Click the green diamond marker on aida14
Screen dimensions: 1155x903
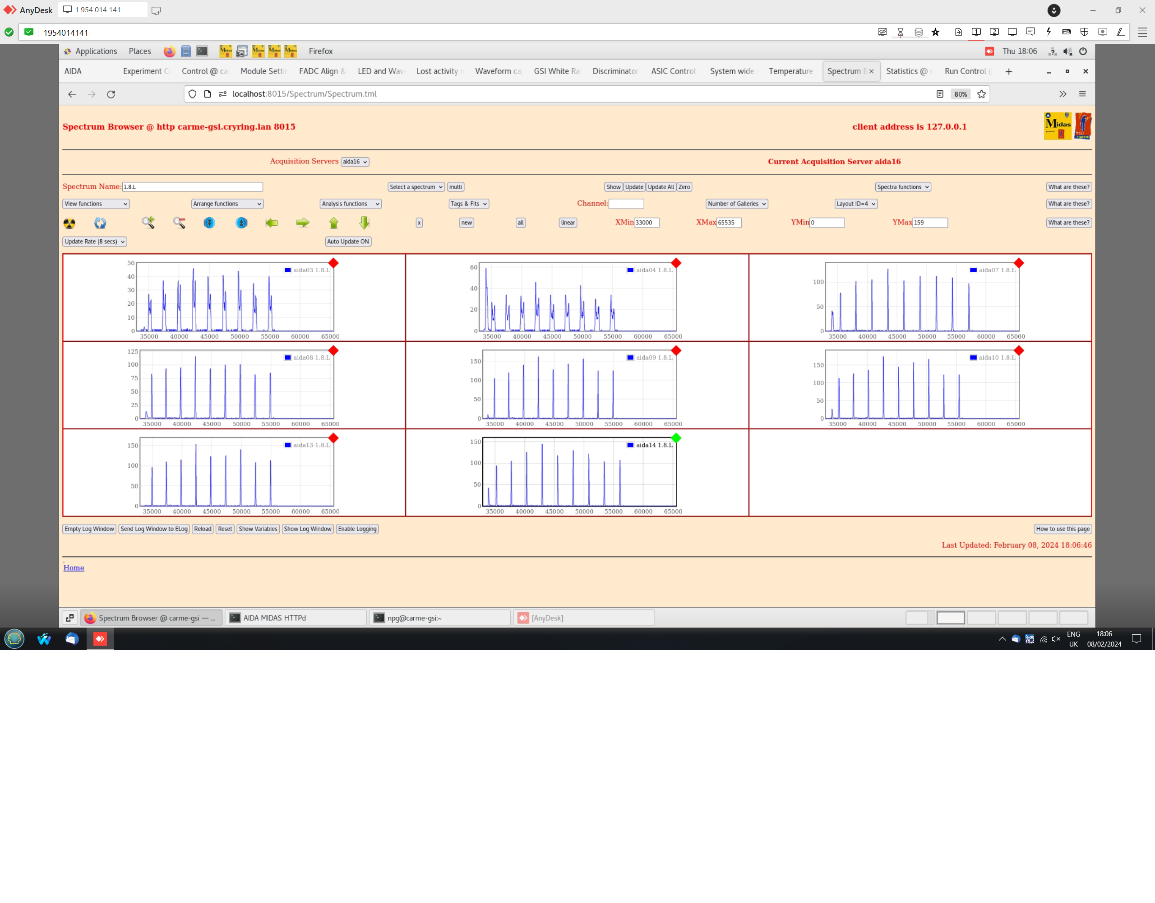pyautogui.click(x=676, y=438)
